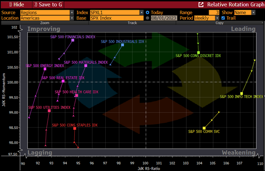
Task: Open the Location Americas dropdown
Action: pos(72,18)
